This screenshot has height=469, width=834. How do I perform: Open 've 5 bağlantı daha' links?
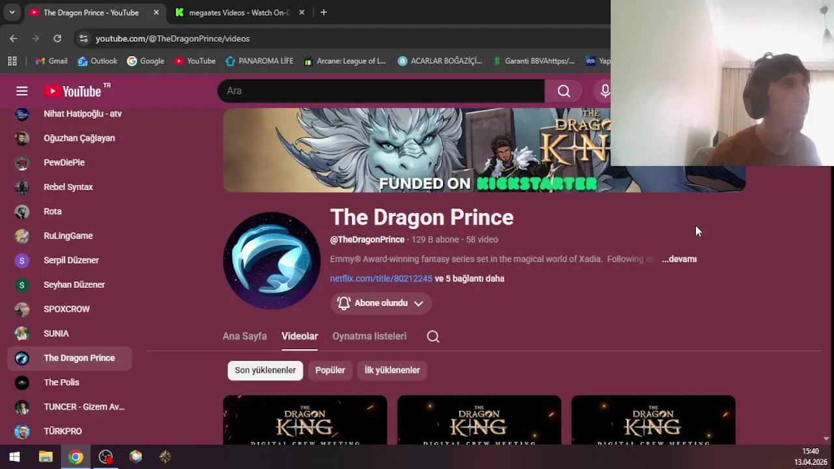coord(470,279)
